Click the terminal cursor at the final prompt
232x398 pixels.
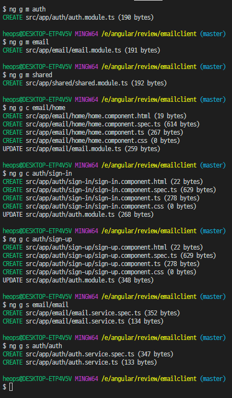(x=11, y=387)
